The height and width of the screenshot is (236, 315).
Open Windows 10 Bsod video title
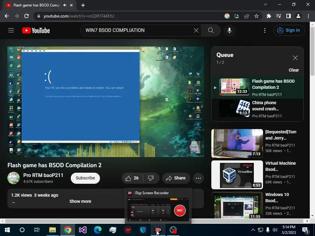tap(277, 198)
